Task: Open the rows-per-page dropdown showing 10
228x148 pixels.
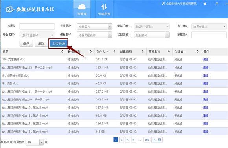Action: coord(35,142)
